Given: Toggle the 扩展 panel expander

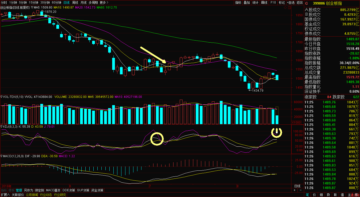Looking at the screenshot, I should tap(5, 195).
